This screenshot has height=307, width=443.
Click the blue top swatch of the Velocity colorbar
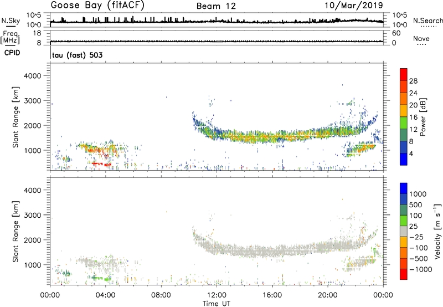(404, 188)
